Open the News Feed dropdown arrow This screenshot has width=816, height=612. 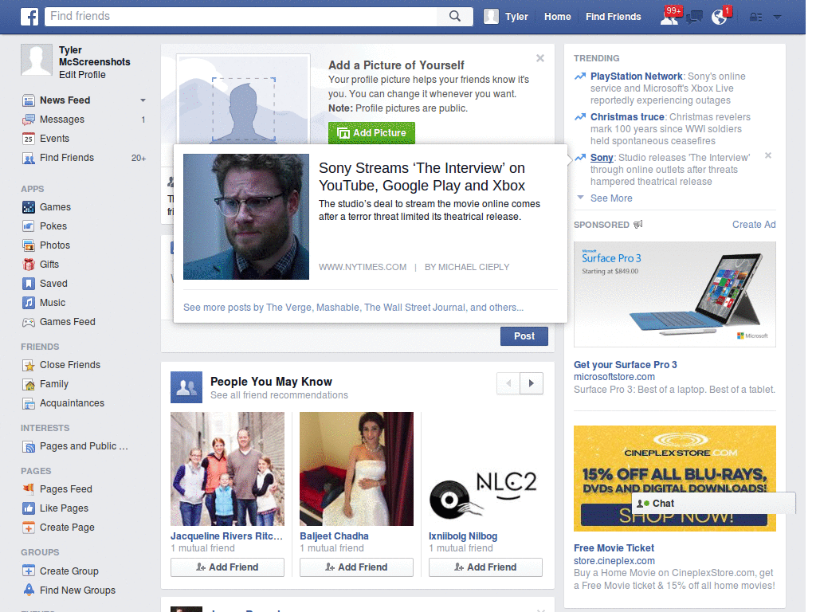tap(143, 100)
